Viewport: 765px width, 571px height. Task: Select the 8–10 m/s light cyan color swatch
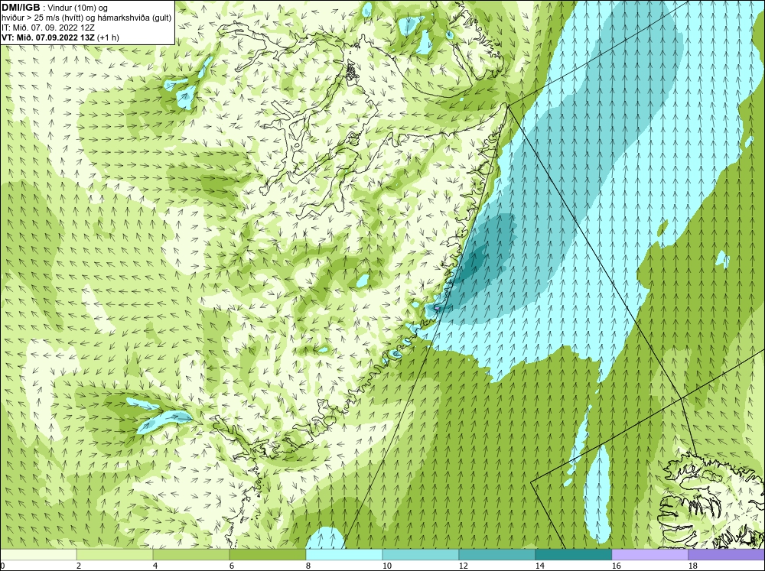[344, 554]
